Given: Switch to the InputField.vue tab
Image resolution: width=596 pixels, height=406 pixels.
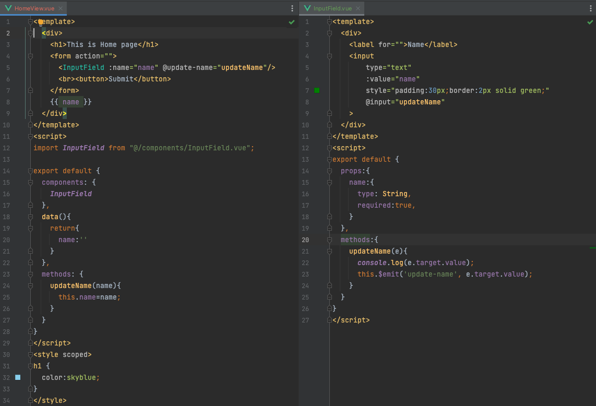Looking at the screenshot, I should tap(332, 8).
